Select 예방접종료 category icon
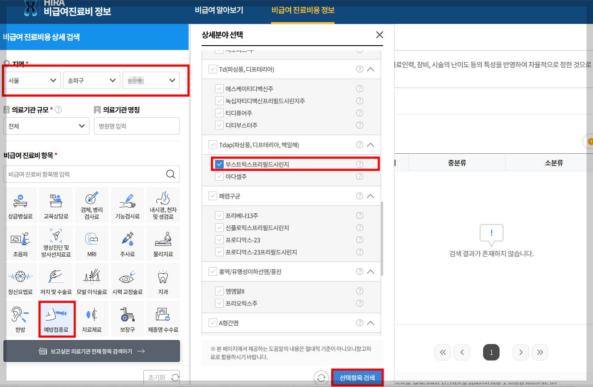The image size is (593, 387). 56,319
